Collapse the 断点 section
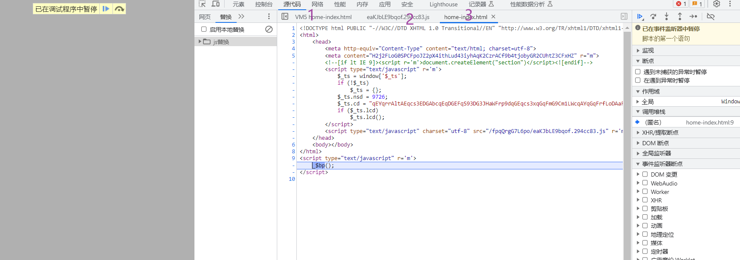The height and width of the screenshot is (260, 740). [x=686, y=61]
